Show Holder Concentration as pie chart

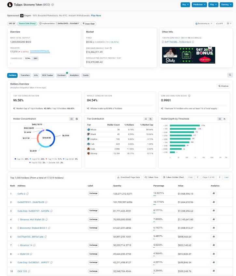[x=76, y=119]
